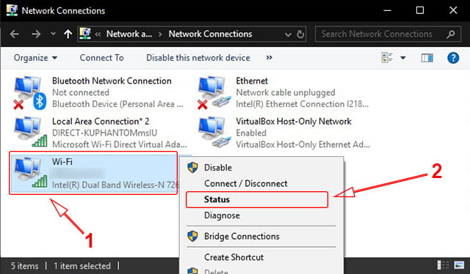Refresh the Network Connections view
The image size is (470, 274).
pyautogui.click(x=300, y=34)
